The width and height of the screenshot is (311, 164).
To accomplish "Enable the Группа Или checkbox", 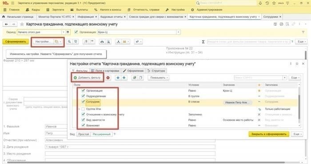I will [x=83, y=109].
